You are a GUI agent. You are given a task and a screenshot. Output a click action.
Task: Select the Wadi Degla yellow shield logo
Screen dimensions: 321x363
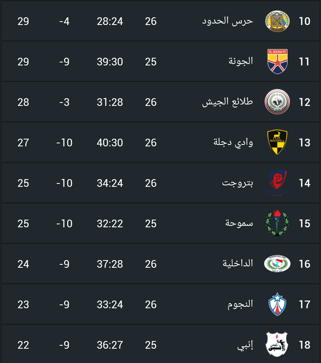point(277,142)
